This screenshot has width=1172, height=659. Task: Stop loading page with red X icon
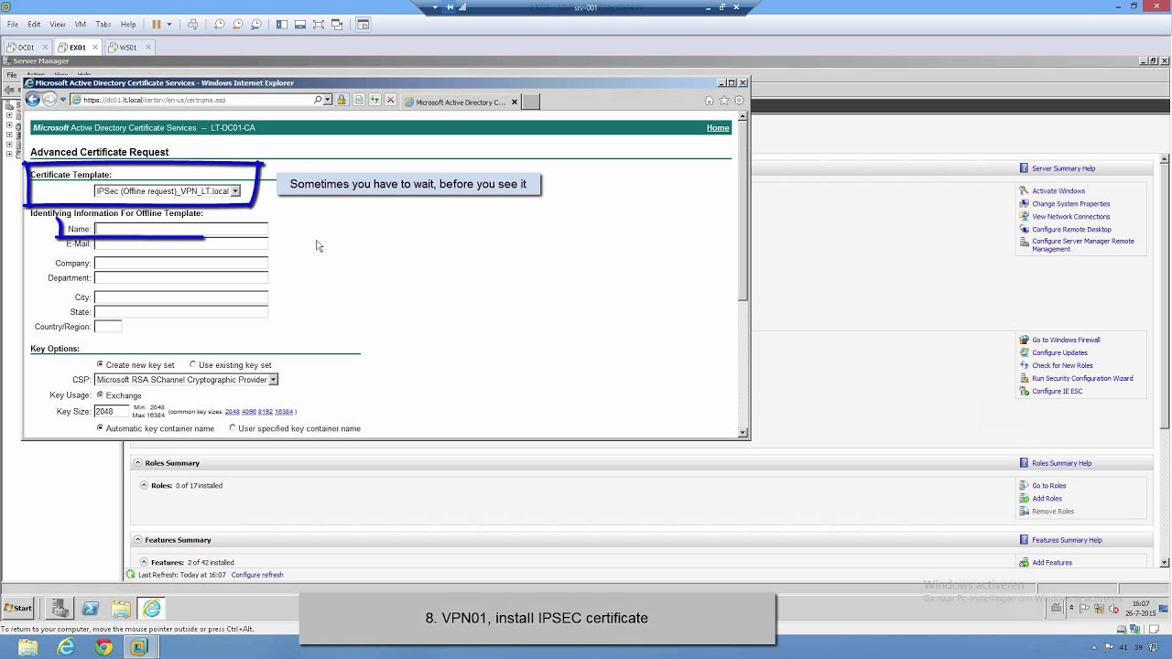point(390,100)
